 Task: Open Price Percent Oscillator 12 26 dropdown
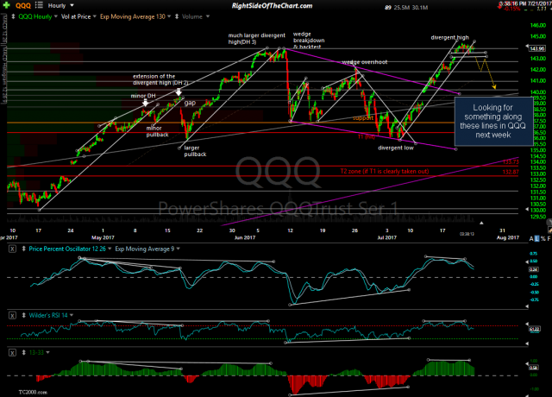(x=70, y=249)
